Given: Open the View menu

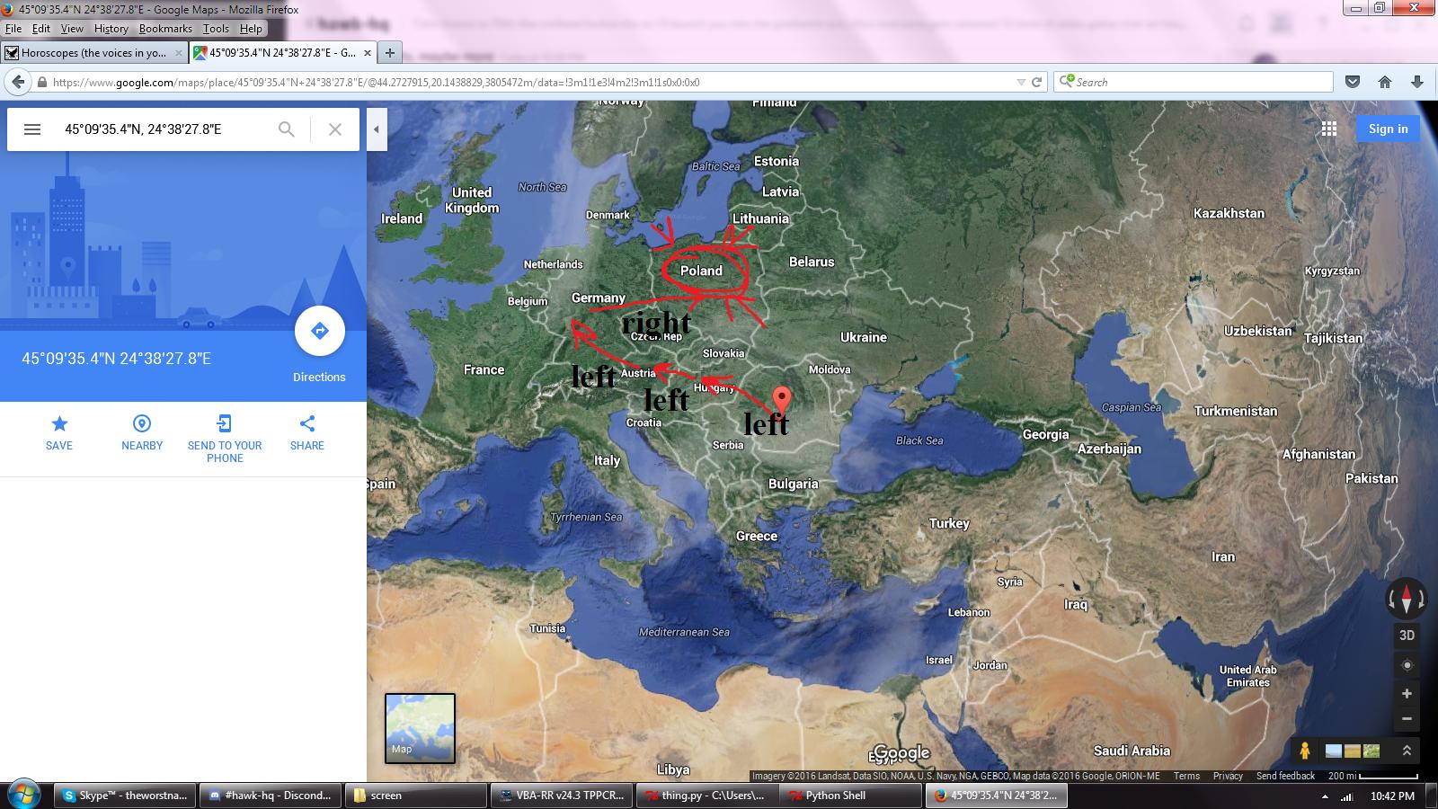Looking at the screenshot, I should pyautogui.click(x=72, y=29).
